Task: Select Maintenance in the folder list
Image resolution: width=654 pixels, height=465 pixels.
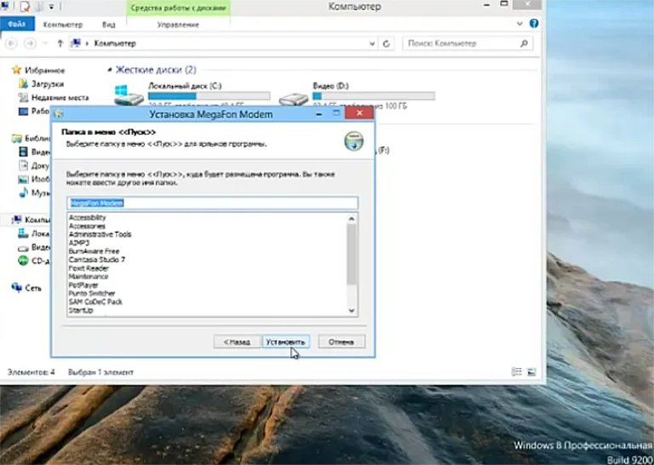Action: [x=88, y=277]
